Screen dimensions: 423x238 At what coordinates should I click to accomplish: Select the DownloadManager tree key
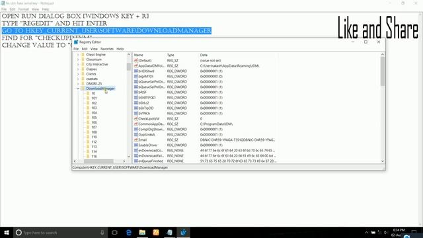click(100, 89)
